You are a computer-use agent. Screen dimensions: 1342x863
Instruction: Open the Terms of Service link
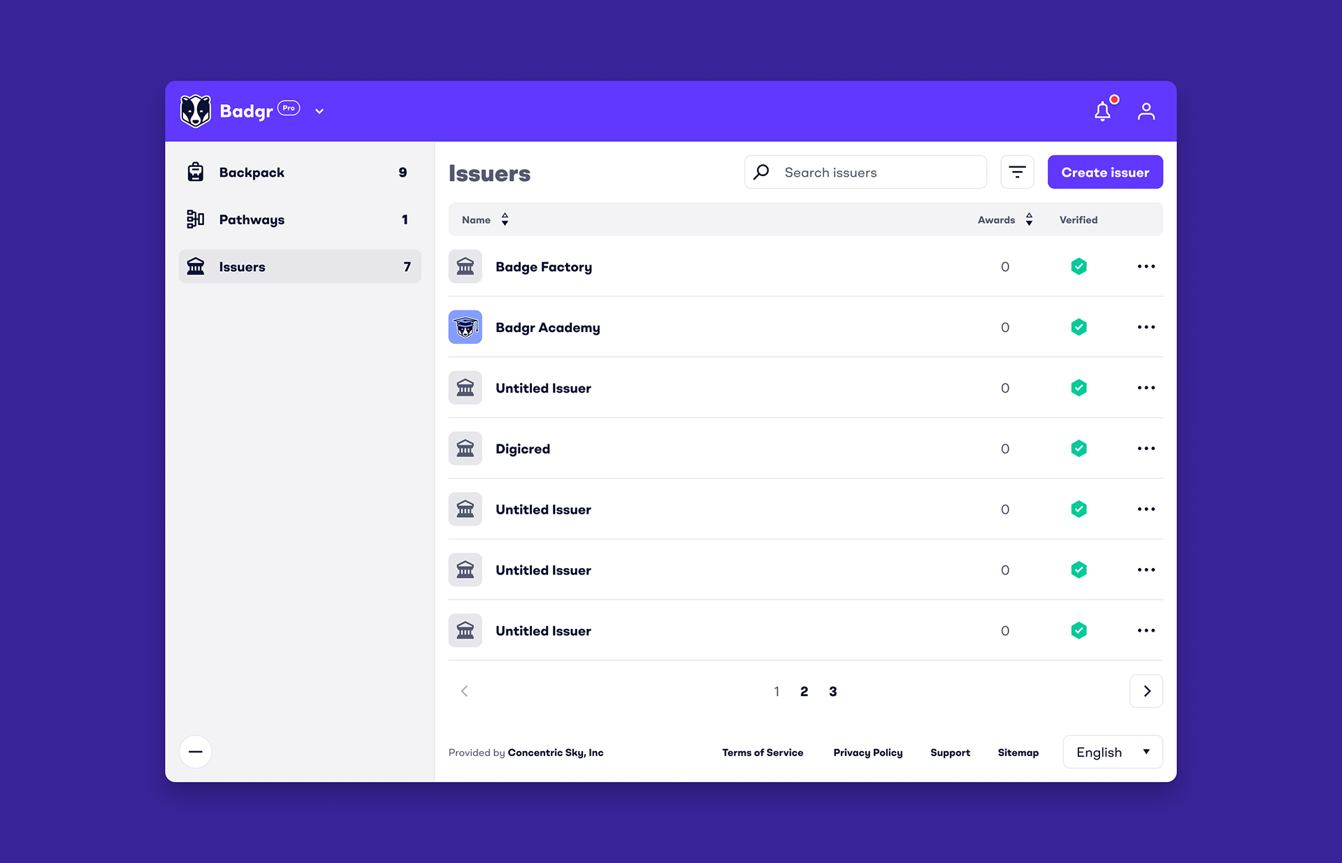(x=762, y=753)
